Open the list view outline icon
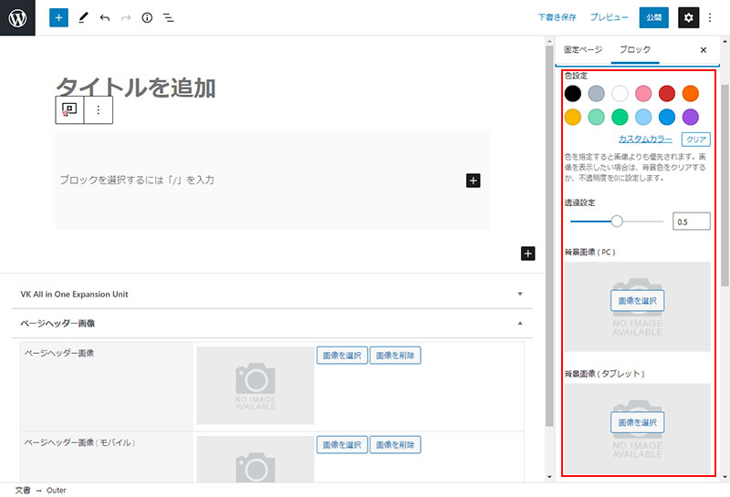 (x=168, y=17)
